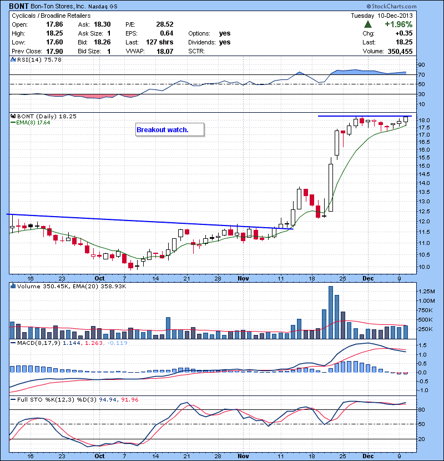
Task: Click the EPS value '0.64'
Action: pos(167,33)
